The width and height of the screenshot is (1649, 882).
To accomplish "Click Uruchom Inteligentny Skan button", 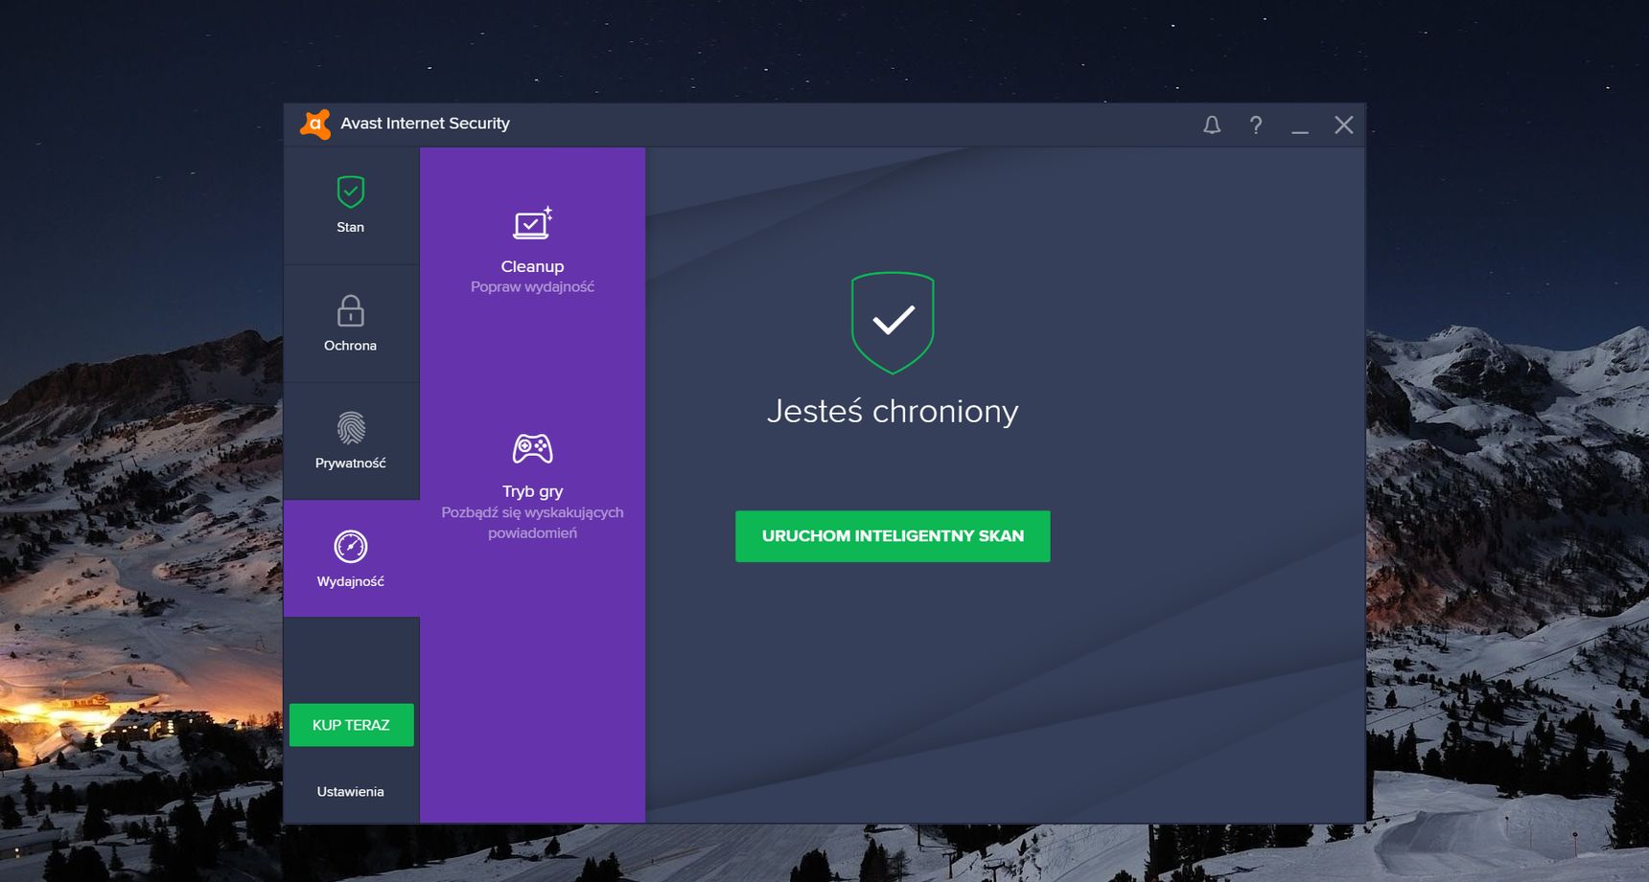I will [893, 536].
